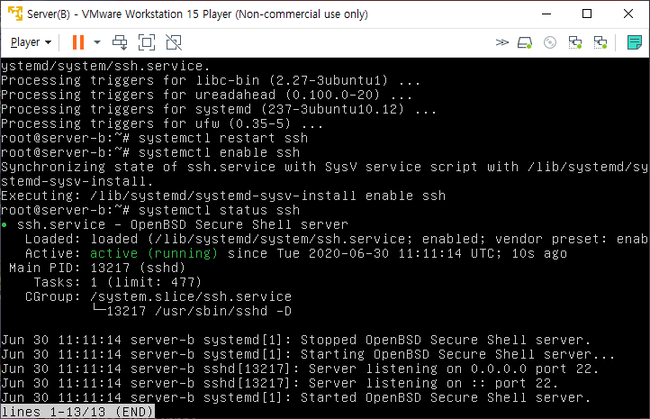Screen dimensions: 650x419
Task: Send Ctrl+Alt+Del to the virtual machine
Action: [120, 42]
